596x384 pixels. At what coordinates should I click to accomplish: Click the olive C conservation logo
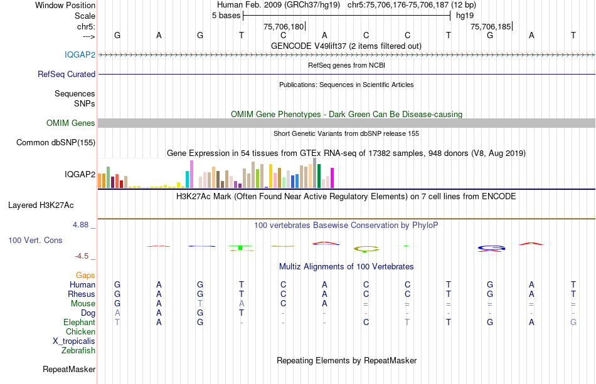(366, 249)
